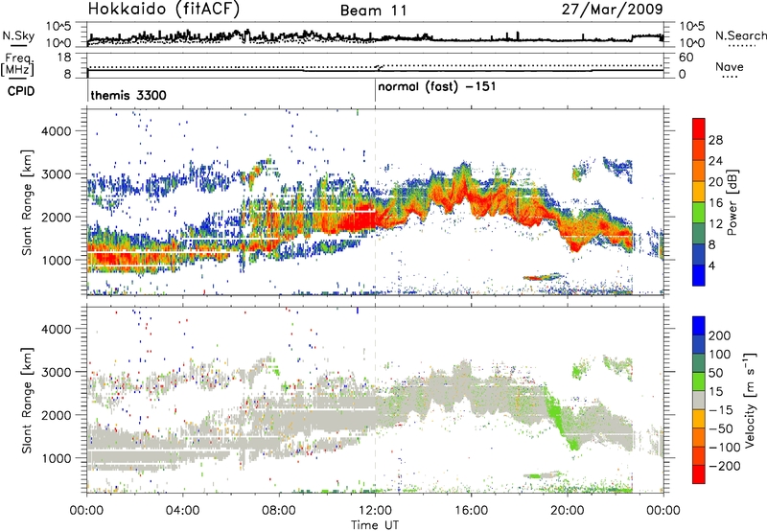The height and width of the screenshot is (531, 767).
Task: Pick the red top segment of Power color bar
Action: coord(699,129)
